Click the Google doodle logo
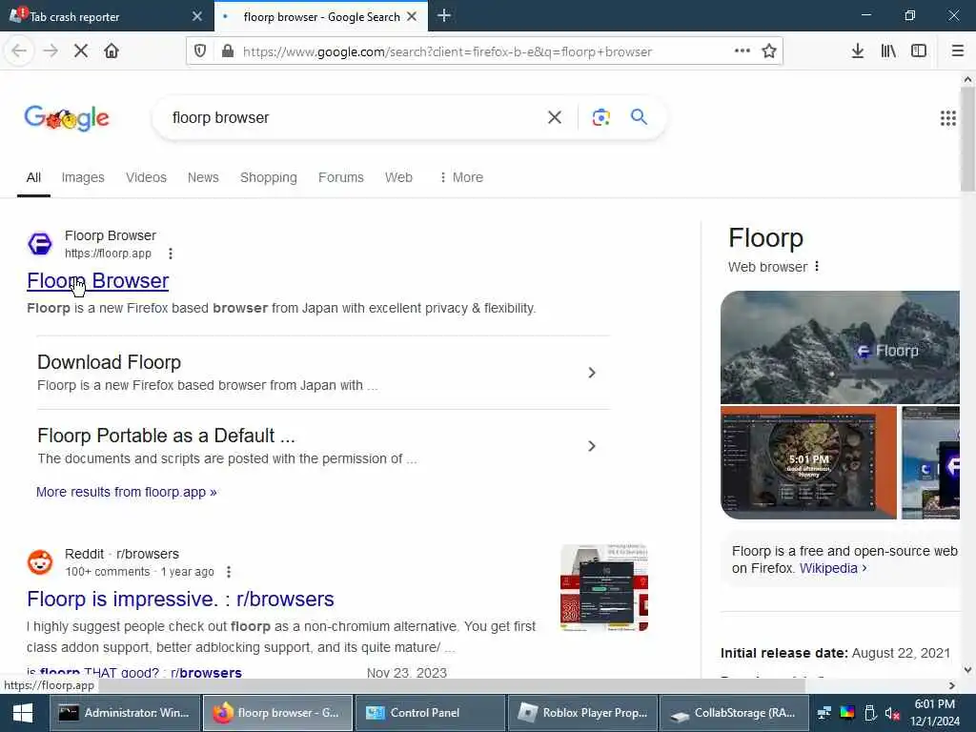Viewport: 976px width, 732px height. [x=67, y=118]
